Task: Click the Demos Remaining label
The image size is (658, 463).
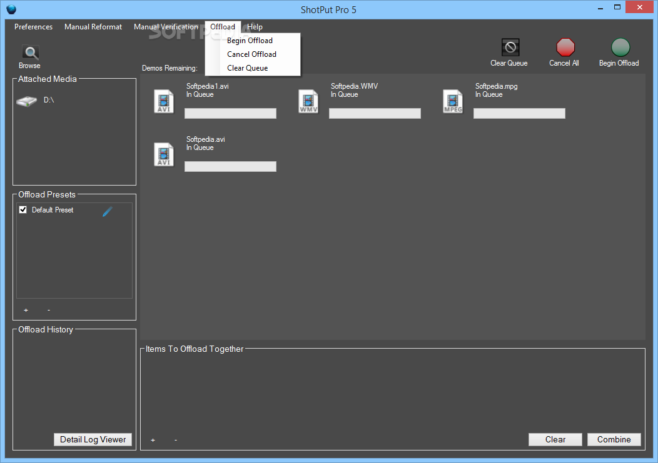Action: click(x=170, y=68)
